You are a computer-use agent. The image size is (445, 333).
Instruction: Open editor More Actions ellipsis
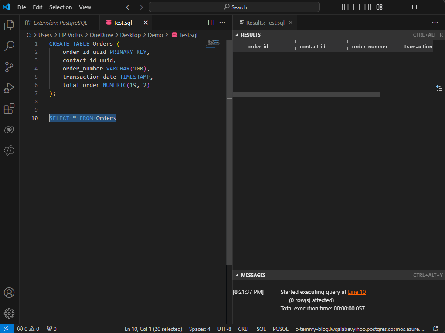[222, 23]
